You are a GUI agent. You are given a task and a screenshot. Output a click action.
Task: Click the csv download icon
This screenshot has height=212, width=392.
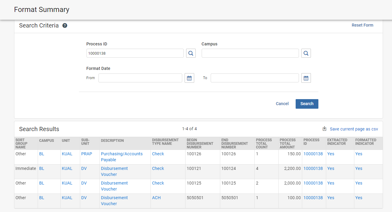click(x=324, y=129)
